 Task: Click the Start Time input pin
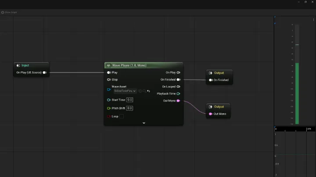pyautogui.click(x=109, y=100)
